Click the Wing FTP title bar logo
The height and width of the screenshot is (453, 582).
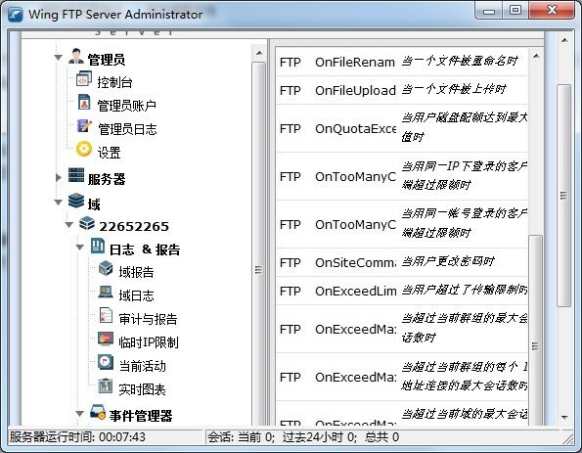16,15
